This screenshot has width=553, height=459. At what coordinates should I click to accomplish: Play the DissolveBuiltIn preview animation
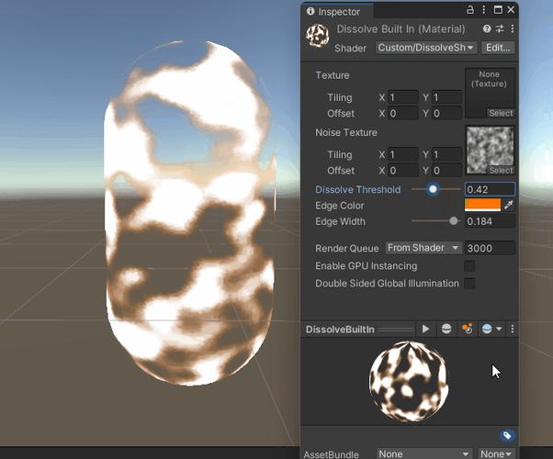425,329
